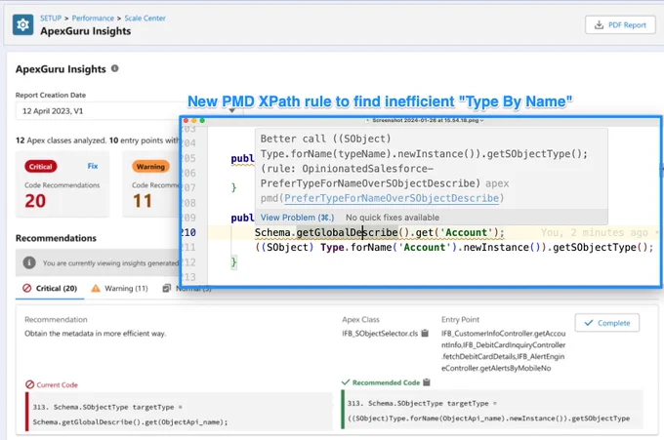Click the Normal tab icon
The height and width of the screenshot is (440, 664).
[166, 288]
